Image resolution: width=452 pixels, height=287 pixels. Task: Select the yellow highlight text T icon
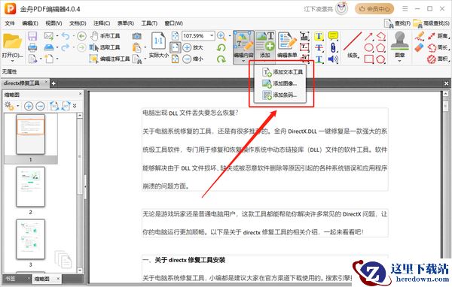[x=319, y=36]
